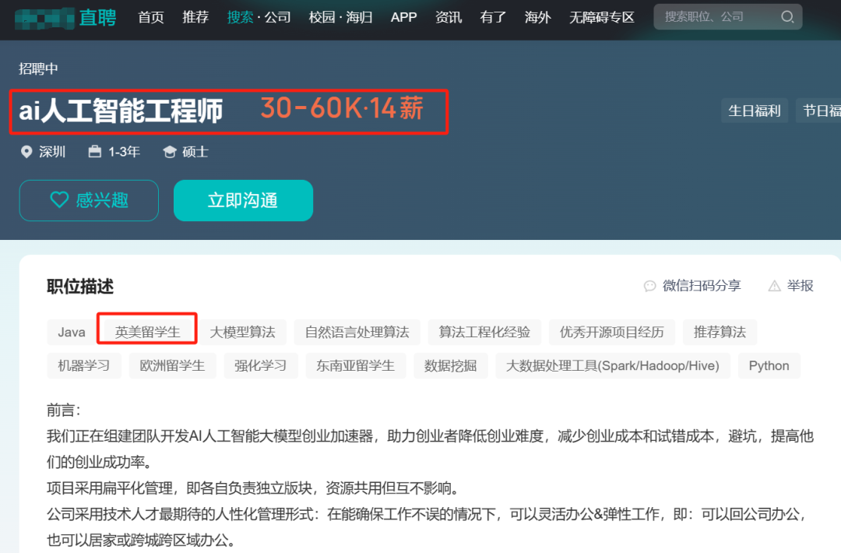Open WeChat QR sharing via 微信扫码分享 icon
Image resolution: width=841 pixels, height=553 pixels.
coord(650,286)
